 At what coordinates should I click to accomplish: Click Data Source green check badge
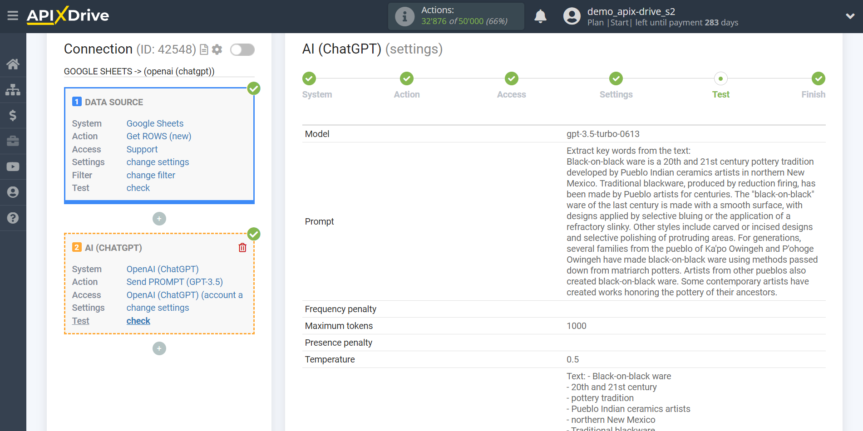pos(254,88)
